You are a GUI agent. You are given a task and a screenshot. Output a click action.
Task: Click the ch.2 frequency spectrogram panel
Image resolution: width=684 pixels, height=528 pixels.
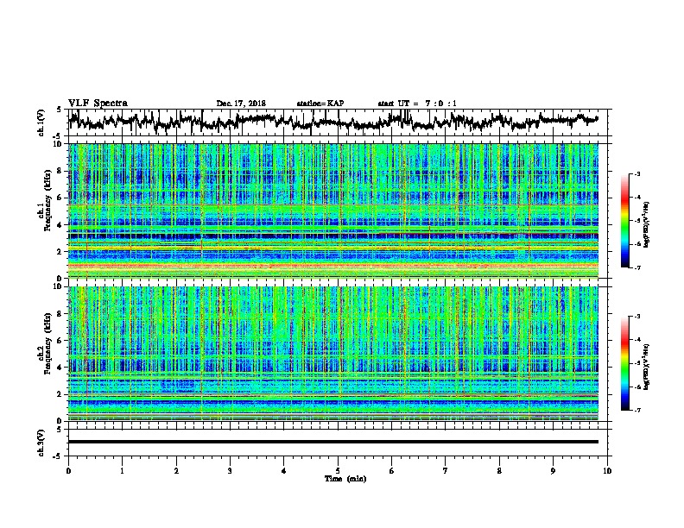point(333,354)
